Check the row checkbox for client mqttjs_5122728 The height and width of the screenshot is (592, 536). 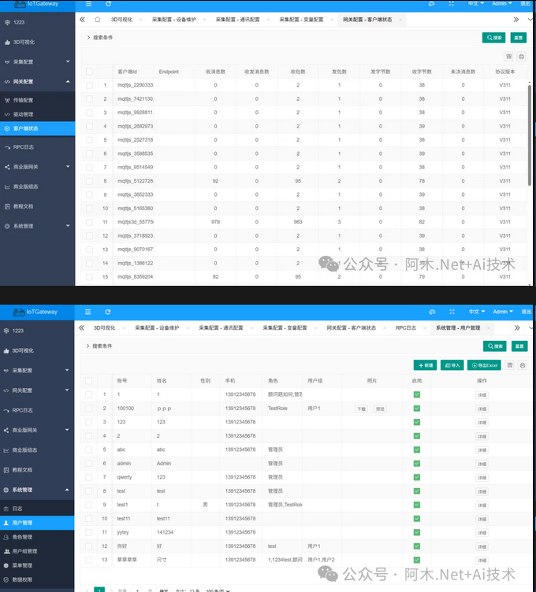coord(90,181)
